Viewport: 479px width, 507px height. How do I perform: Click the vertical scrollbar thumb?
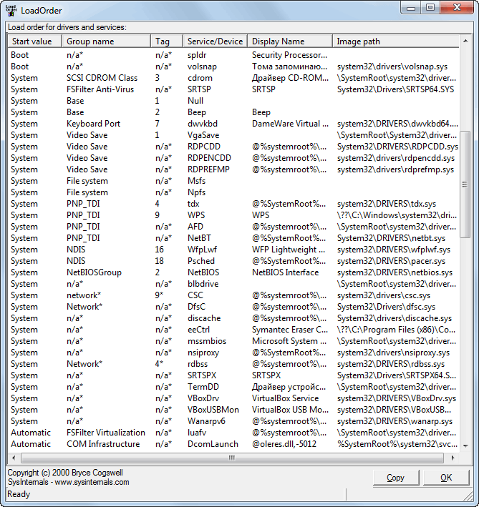465,184
